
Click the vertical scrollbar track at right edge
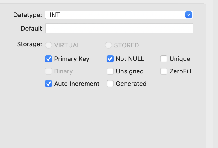point(215,74)
